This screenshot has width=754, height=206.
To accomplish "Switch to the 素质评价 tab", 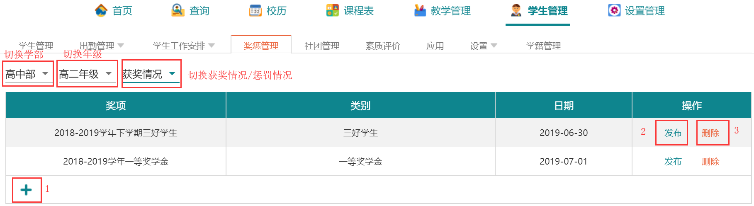I will coord(383,46).
